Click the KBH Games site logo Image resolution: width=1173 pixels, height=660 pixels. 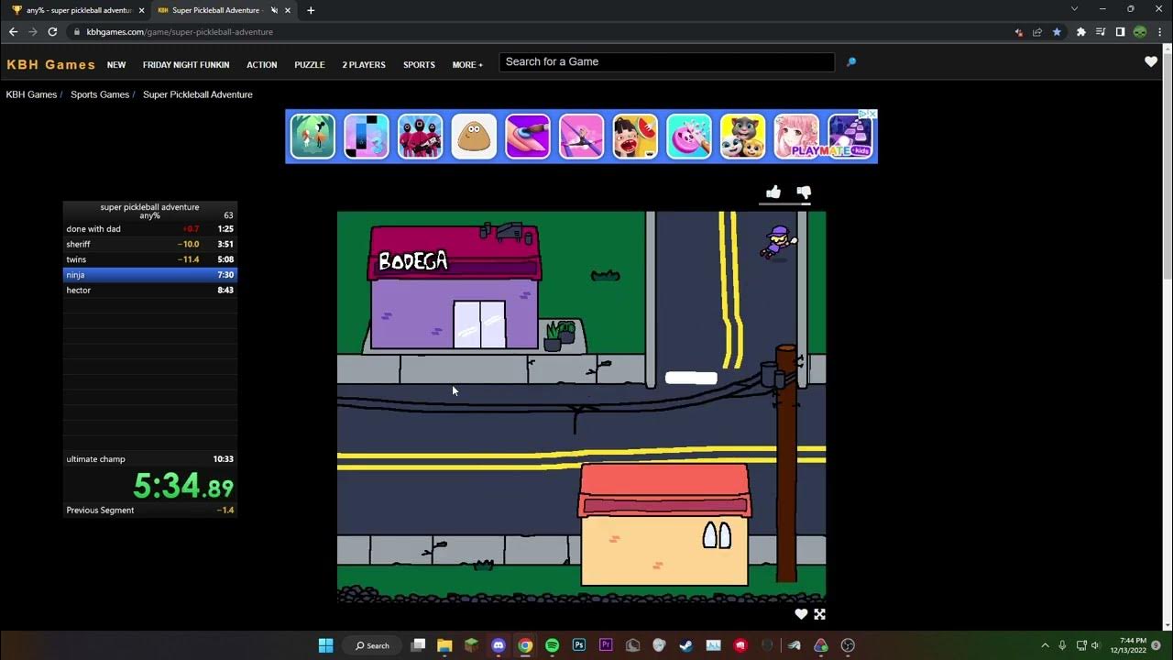(50, 64)
